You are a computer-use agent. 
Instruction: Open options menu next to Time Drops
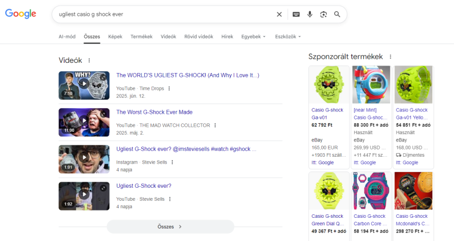point(169,88)
